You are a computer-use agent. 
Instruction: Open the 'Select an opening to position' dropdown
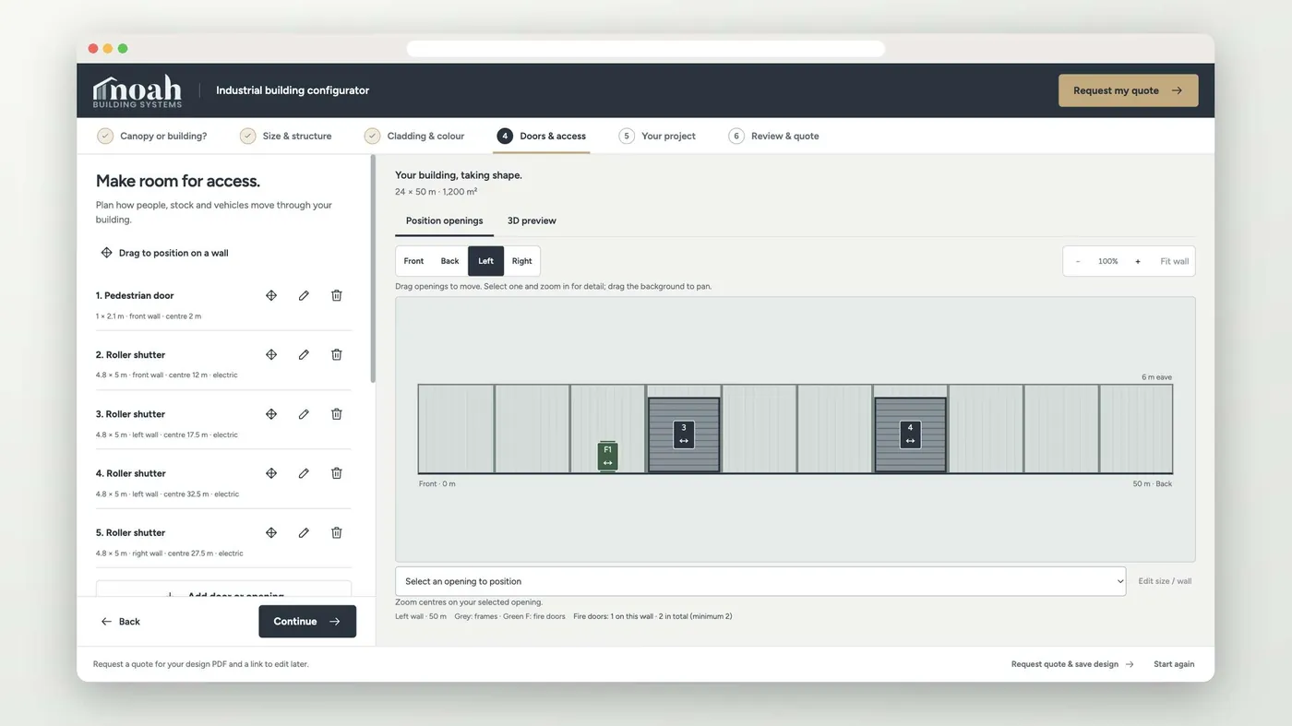coord(760,581)
